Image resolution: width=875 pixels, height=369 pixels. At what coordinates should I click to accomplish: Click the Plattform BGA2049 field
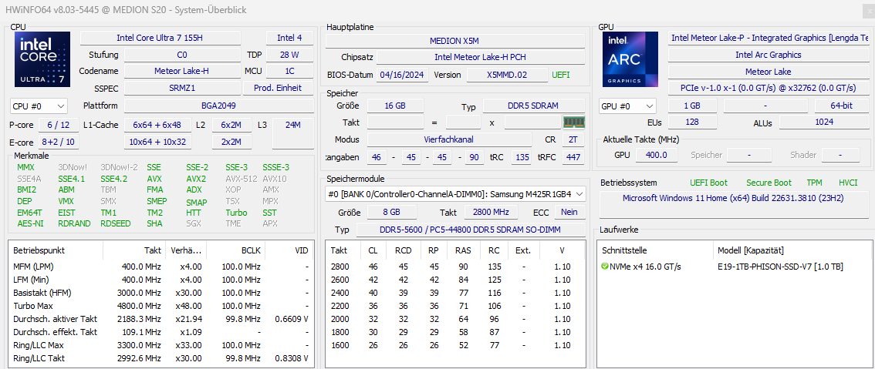coord(218,106)
